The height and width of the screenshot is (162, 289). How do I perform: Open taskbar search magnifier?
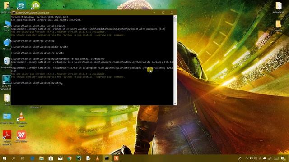[14, 158]
